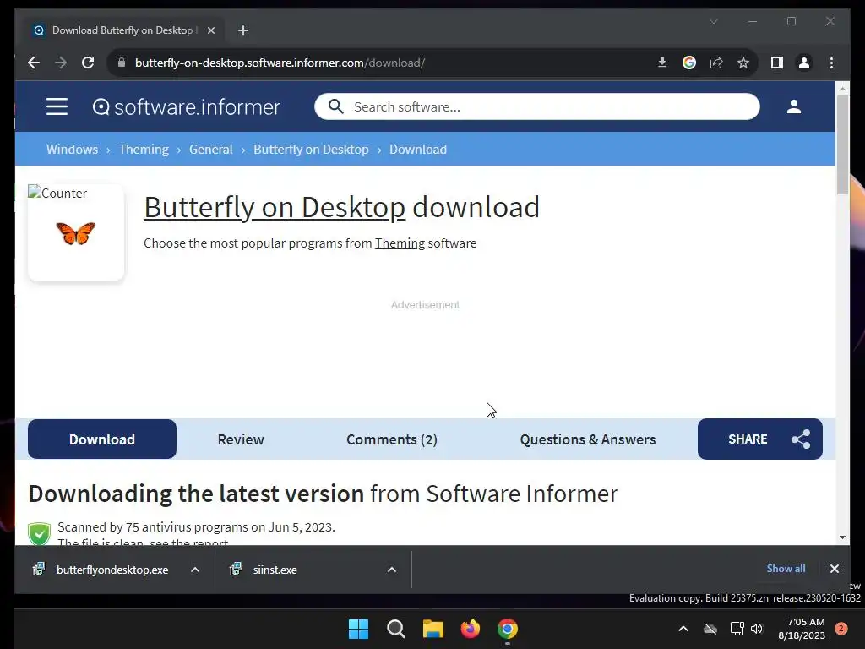Open the volume speaker tray icon
The width and height of the screenshot is (865, 649).
757,629
